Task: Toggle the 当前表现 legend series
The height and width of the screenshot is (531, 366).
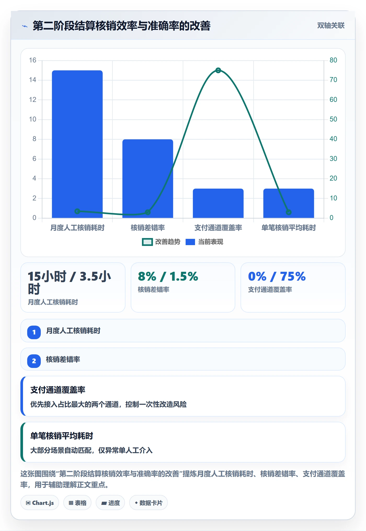Action: pos(204,242)
